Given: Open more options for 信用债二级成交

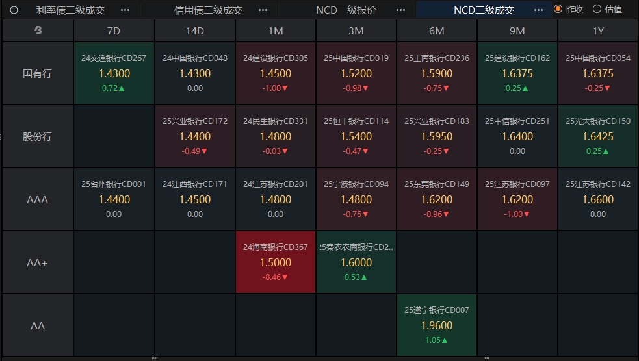Looking at the screenshot, I should 263,10.
